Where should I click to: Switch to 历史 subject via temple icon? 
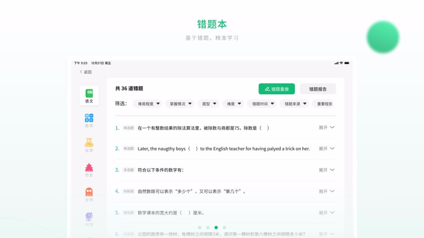[89, 167]
